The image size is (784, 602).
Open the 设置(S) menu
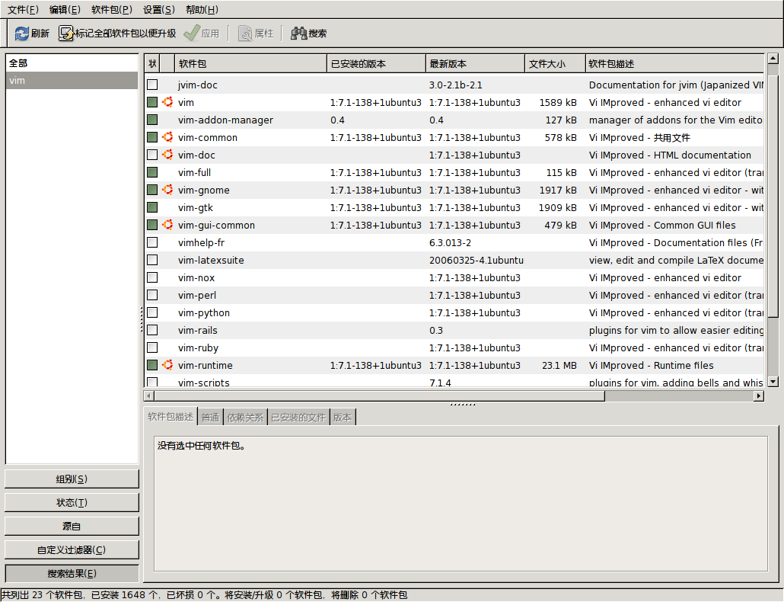[x=159, y=9]
